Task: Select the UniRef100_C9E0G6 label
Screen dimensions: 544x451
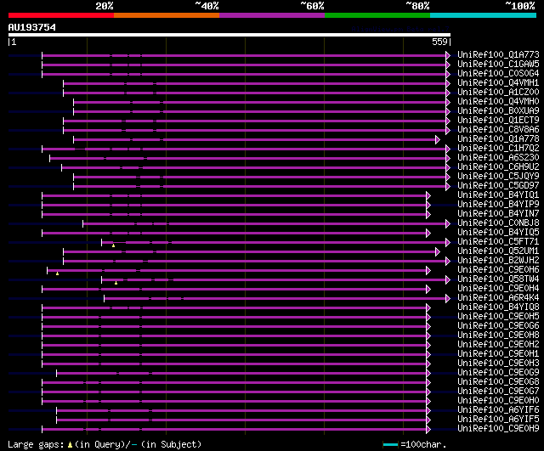Action: (x=498, y=326)
